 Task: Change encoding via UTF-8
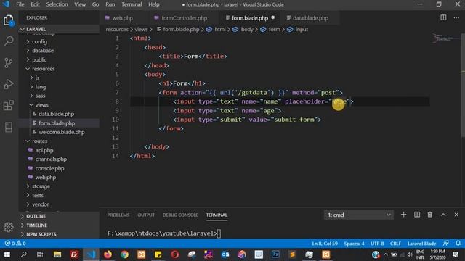pyautogui.click(x=377, y=244)
